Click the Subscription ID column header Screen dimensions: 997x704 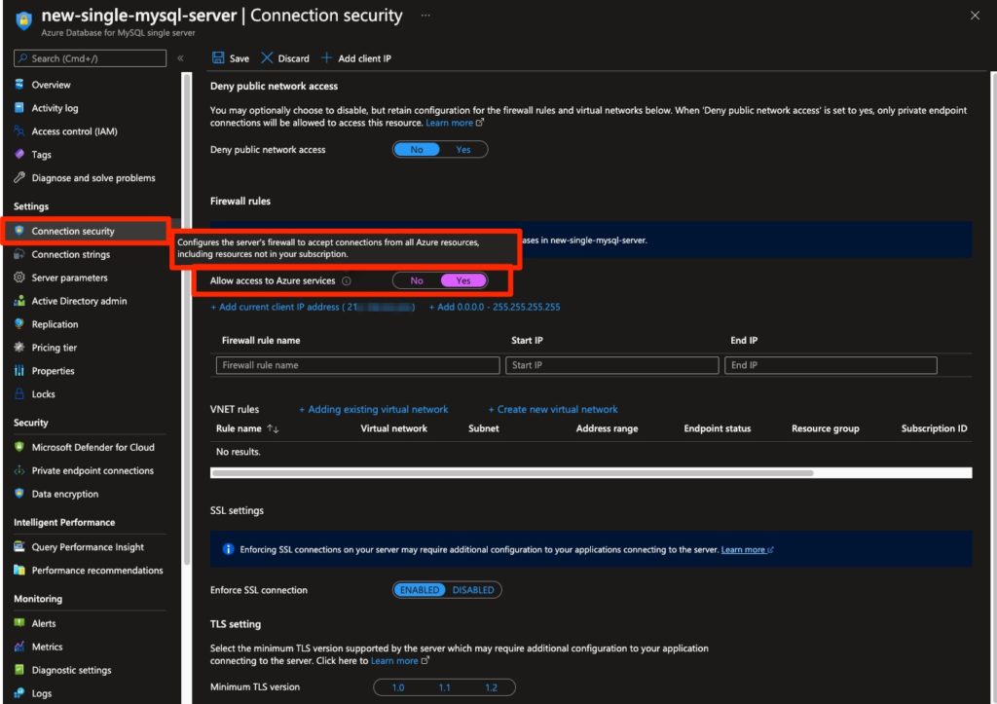(934, 428)
